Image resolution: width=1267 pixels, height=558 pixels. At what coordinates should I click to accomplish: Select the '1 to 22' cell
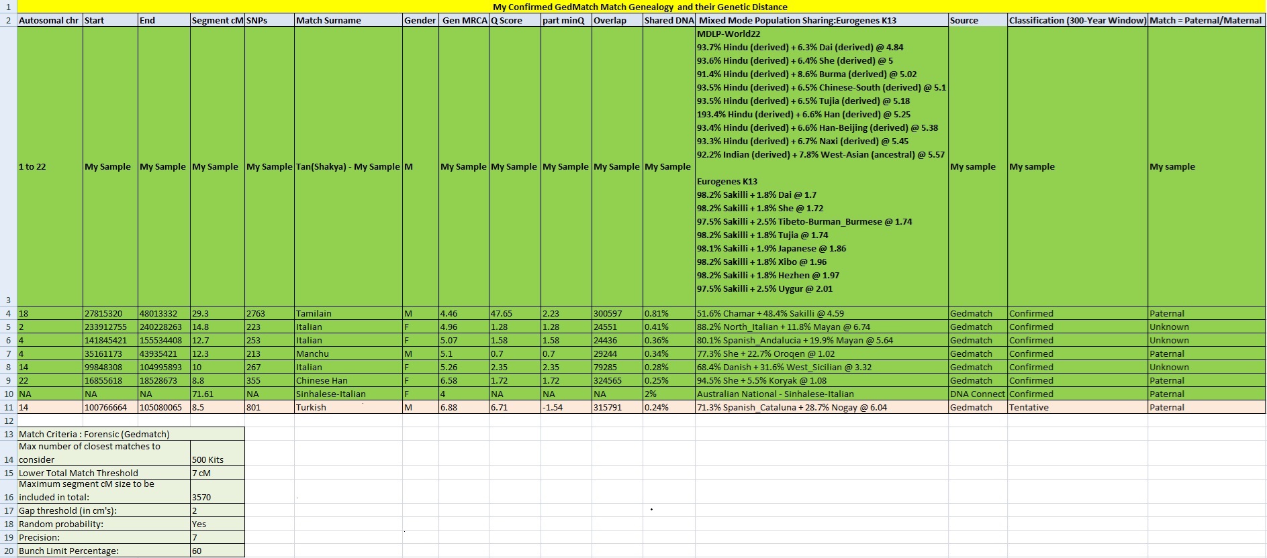click(50, 166)
